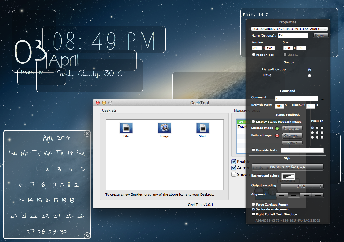Click the green Success Image indicator
The height and width of the screenshot is (242, 344).
pyautogui.click(x=277, y=128)
